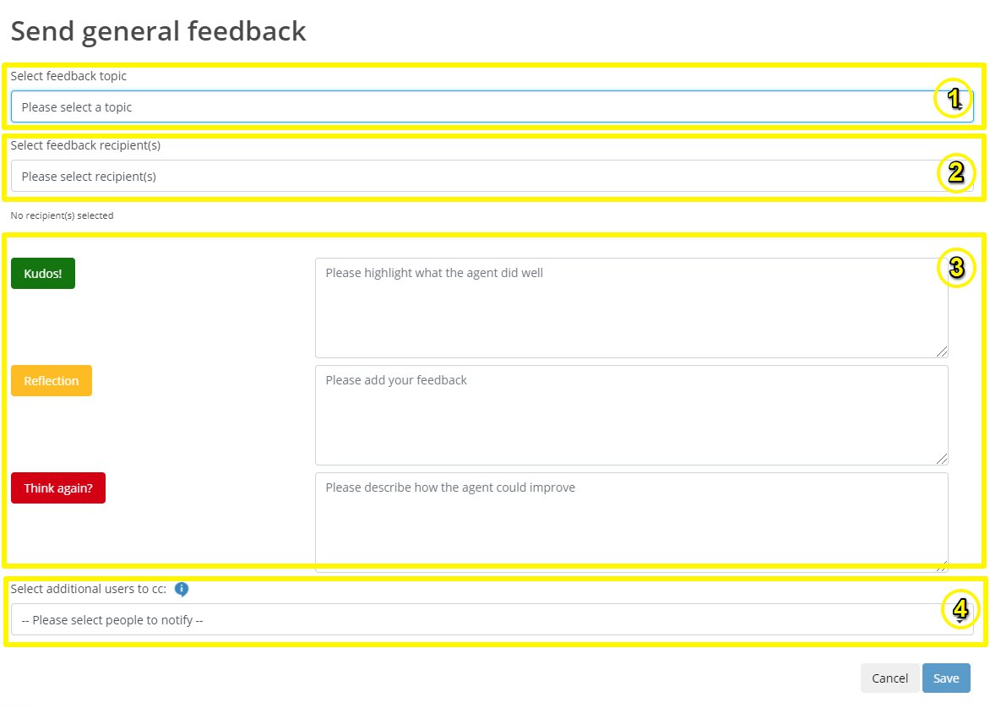The height and width of the screenshot is (708, 990).
Task: Click the 'Select additional users to cc:' label
Action: (x=89, y=589)
